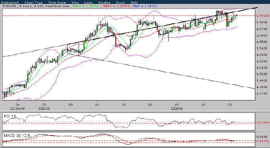Click the MA22 red legend value

(116, 6)
